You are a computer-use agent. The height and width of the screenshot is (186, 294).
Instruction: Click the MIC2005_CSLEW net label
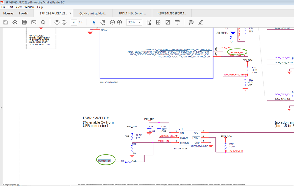[x=168, y=136]
